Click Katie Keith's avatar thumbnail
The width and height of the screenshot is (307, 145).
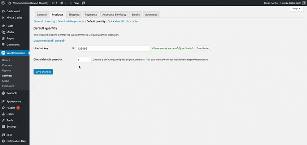304,3
